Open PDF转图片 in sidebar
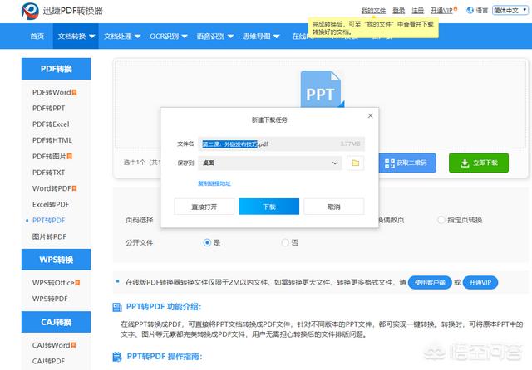The image size is (532, 370). (x=49, y=157)
